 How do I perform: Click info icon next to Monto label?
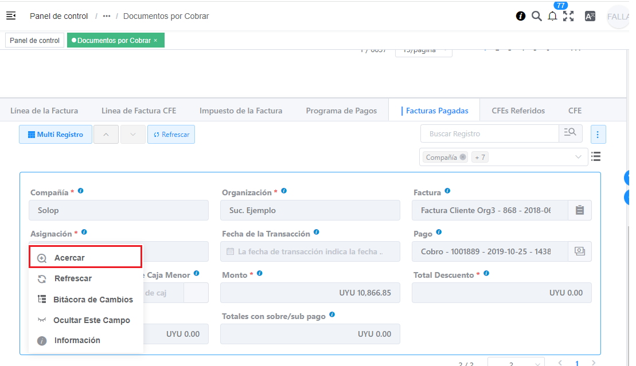[x=260, y=274]
